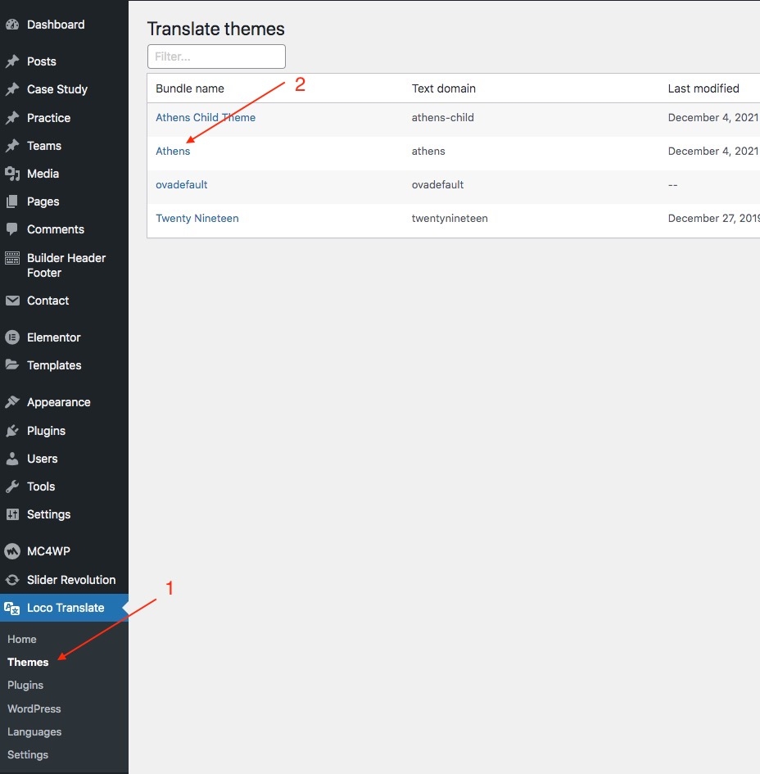Click the Loco Translate icon
The height and width of the screenshot is (774, 760).
tap(12, 608)
